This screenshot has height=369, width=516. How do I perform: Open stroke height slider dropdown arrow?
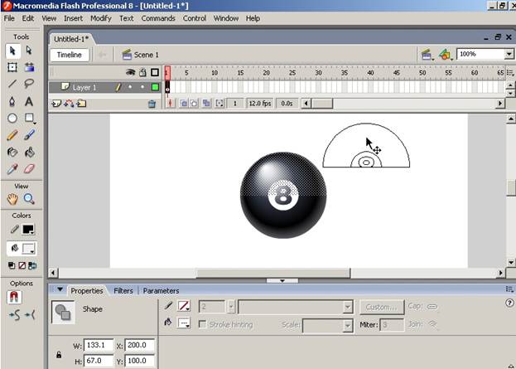[231, 307]
